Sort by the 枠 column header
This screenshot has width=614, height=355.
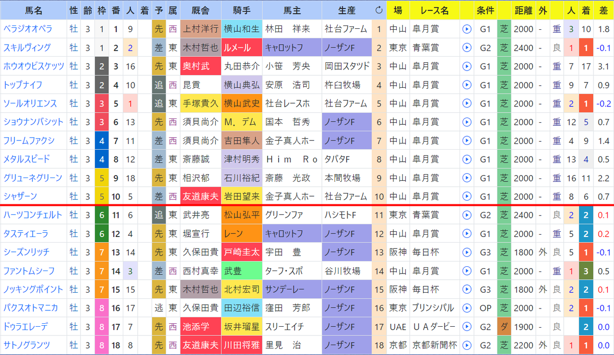tap(102, 10)
